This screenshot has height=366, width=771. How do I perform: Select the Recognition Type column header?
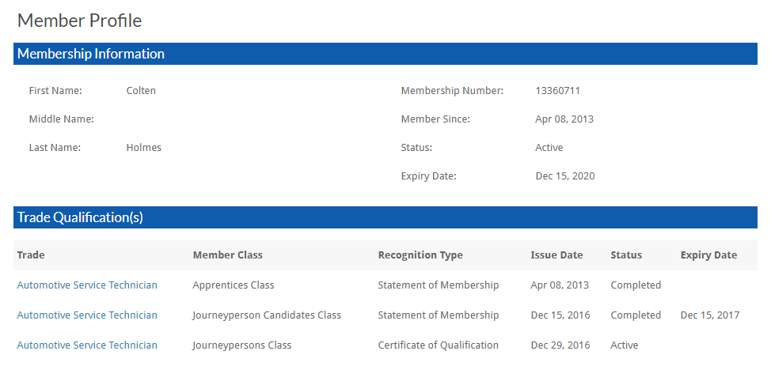coord(420,255)
